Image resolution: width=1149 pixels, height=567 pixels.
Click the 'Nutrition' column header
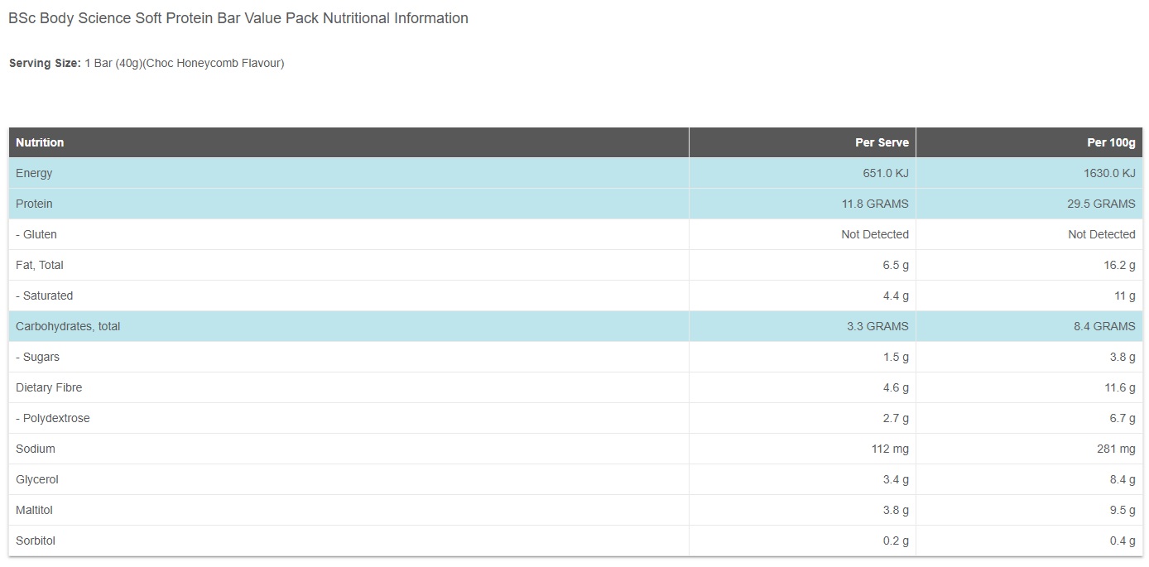[x=40, y=142]
